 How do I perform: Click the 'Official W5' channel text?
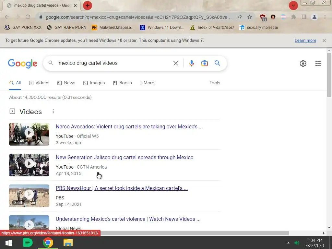pyautogui.click(x=88, y=136)
